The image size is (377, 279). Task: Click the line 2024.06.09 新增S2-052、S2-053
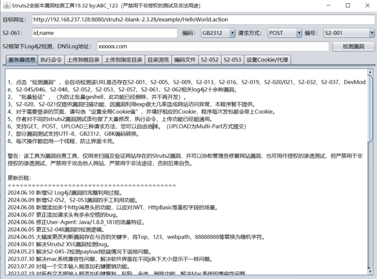pos(73,200)
